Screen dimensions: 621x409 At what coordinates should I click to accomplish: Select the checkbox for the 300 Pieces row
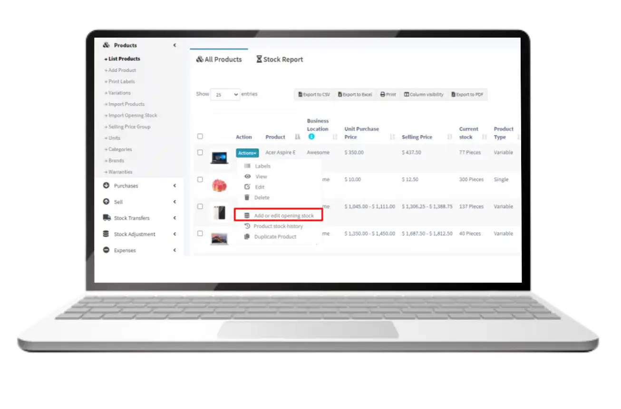[x=200, y=180]
